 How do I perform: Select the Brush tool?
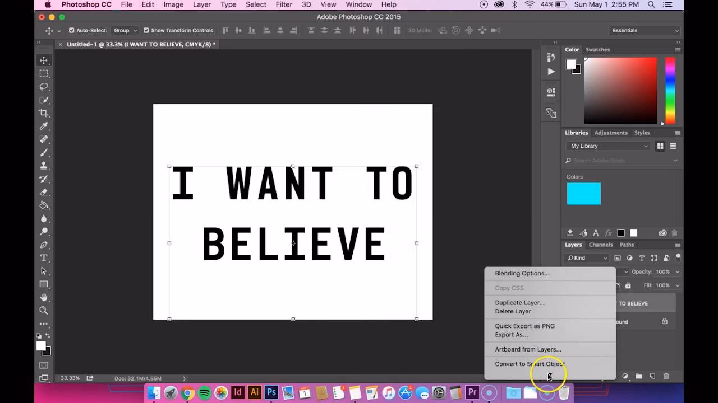pyautogui.click(x=44, y=152)
